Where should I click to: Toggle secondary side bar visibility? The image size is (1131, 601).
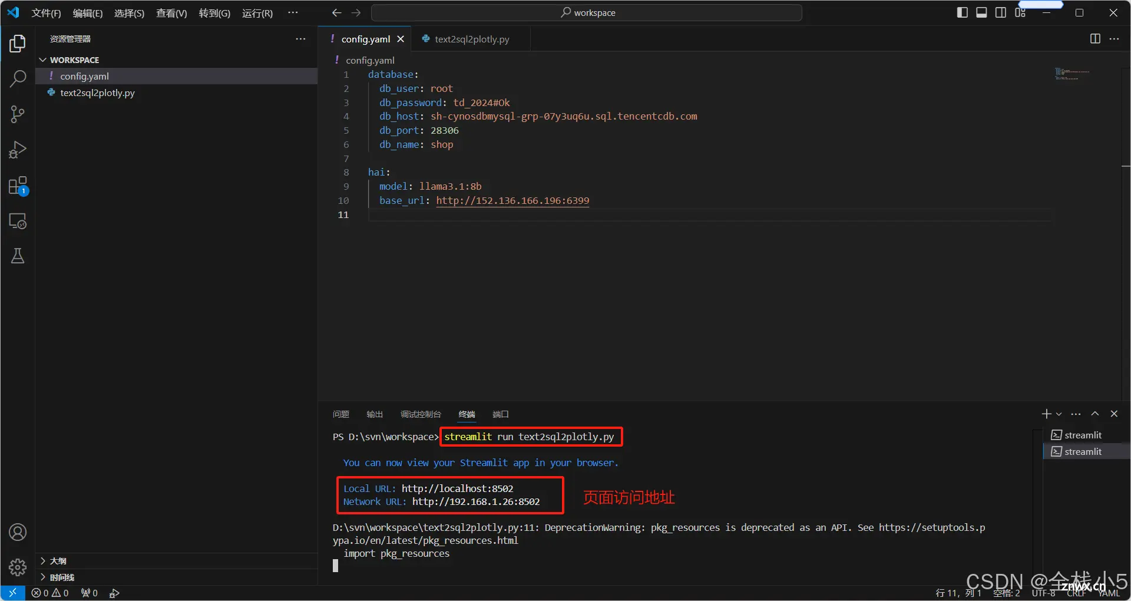tap(1001, 12)
